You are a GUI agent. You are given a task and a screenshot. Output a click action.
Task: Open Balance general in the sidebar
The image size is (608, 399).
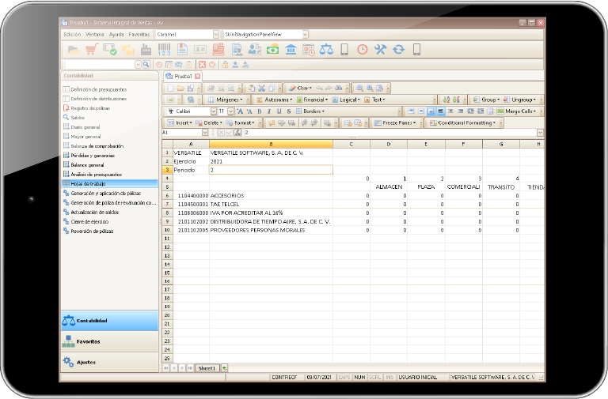tap(87, 165)
